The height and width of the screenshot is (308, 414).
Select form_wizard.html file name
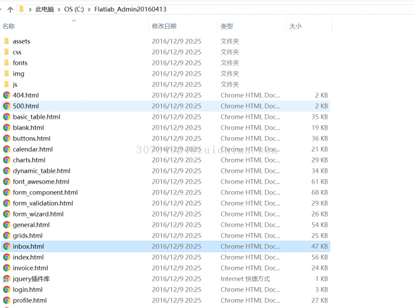(x=38, y=214)
